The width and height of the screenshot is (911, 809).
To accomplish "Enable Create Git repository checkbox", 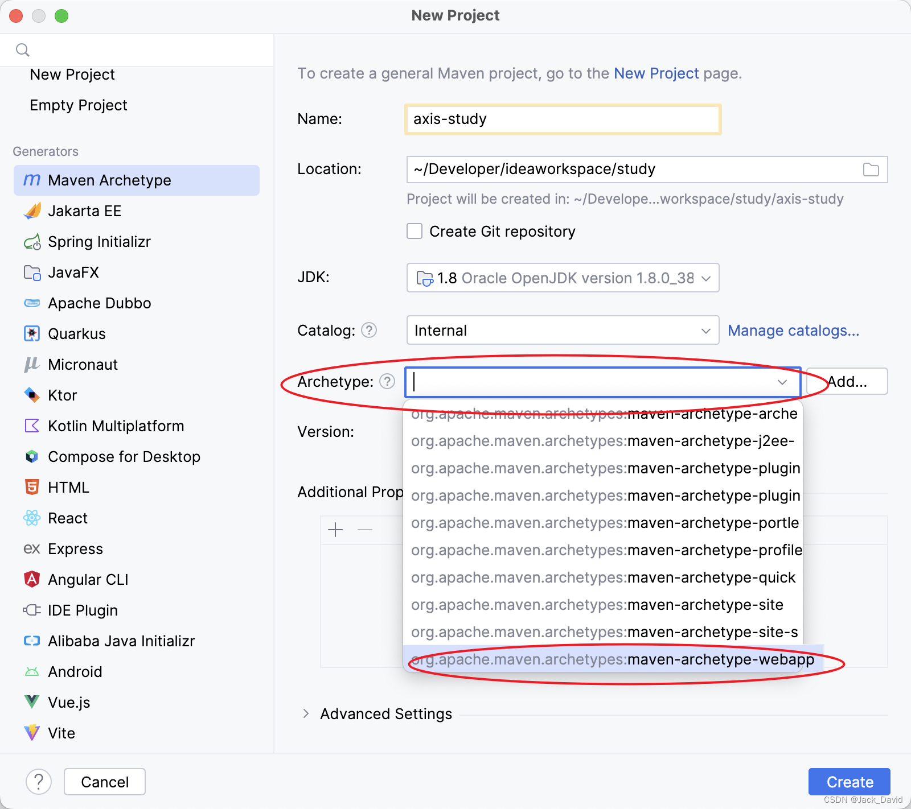I will [x=415, y=231].
